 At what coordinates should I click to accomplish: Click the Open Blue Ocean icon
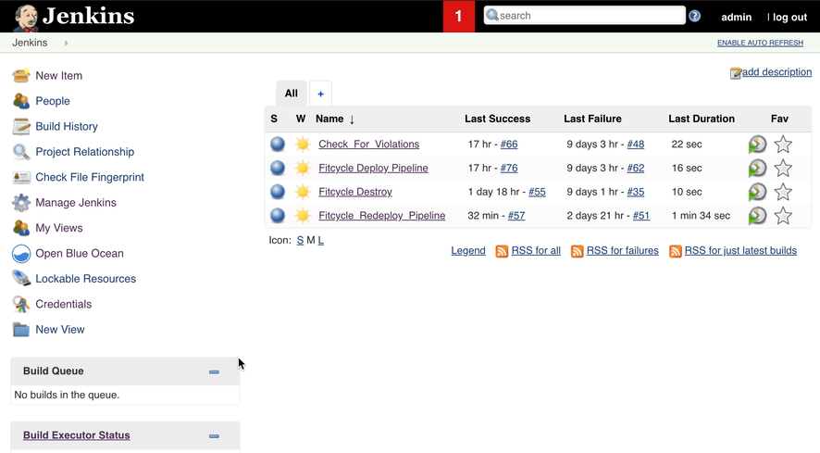point(21,254)
